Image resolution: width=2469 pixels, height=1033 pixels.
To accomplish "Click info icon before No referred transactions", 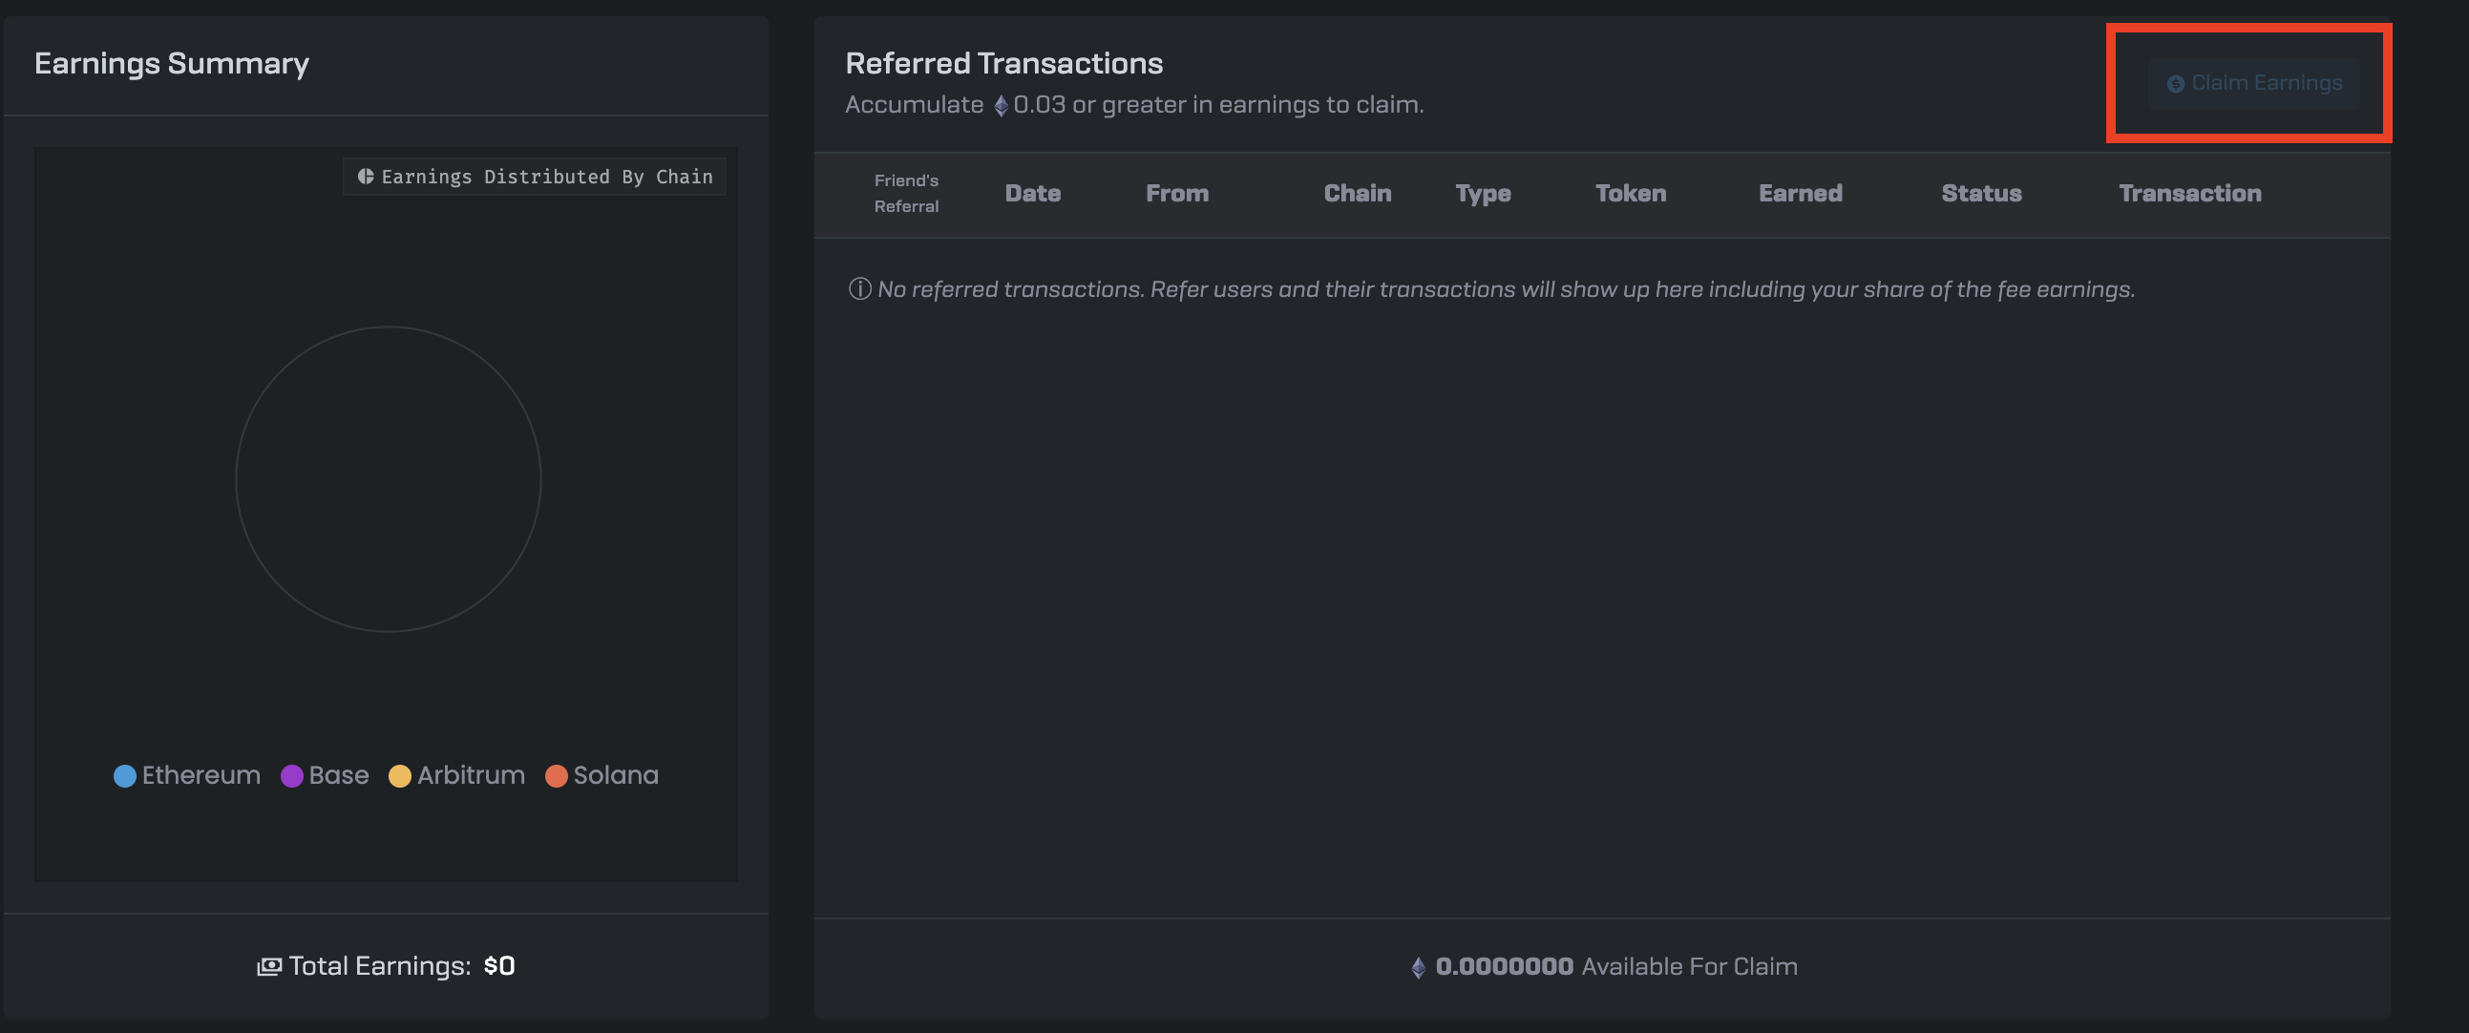I will [x=859, y=289].
